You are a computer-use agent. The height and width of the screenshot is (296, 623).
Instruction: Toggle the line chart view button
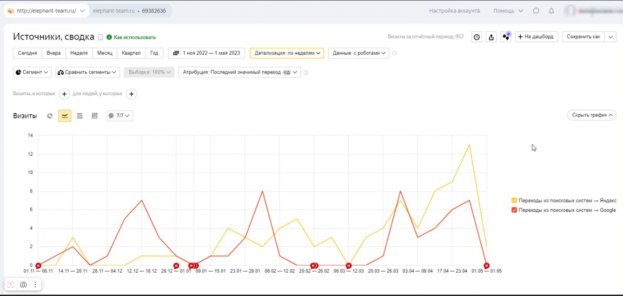65,116
